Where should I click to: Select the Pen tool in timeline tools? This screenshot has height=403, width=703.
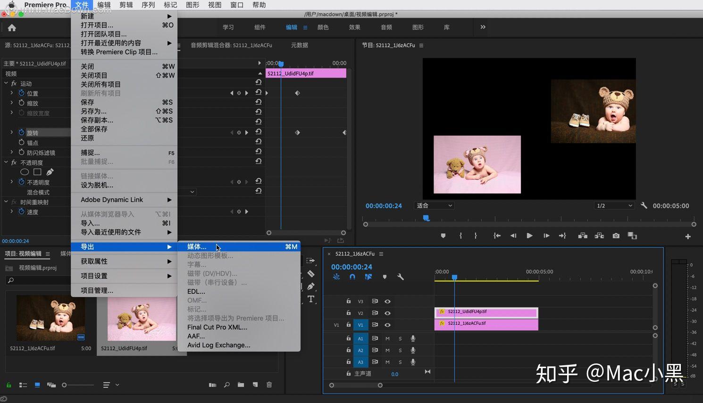(311, 286)
